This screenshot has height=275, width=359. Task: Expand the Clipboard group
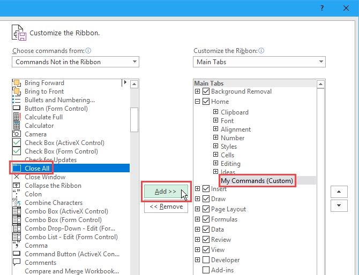[x=215, y=112]
